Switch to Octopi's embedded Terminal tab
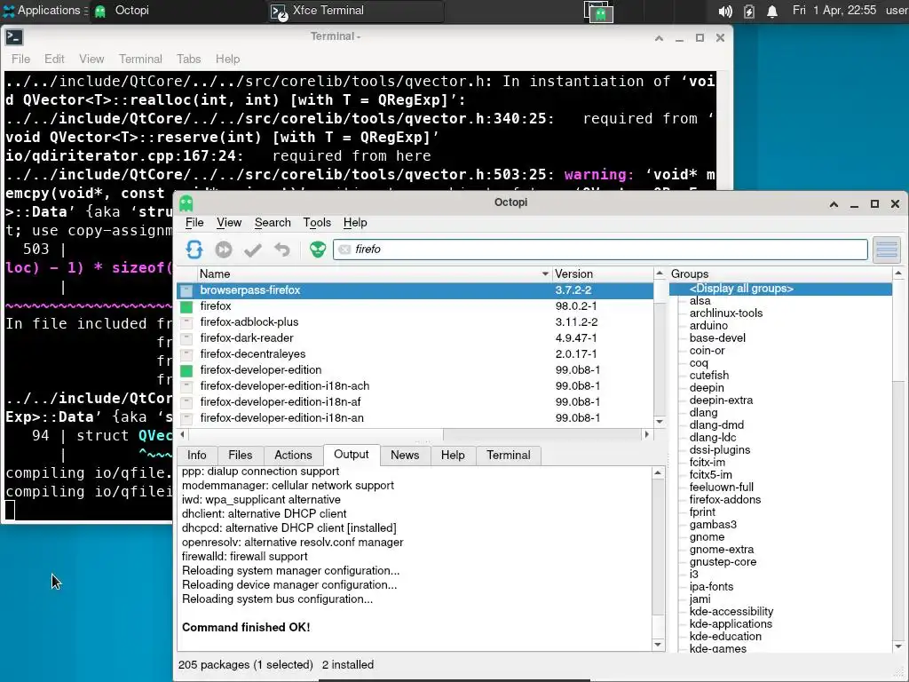 point(509,456)
